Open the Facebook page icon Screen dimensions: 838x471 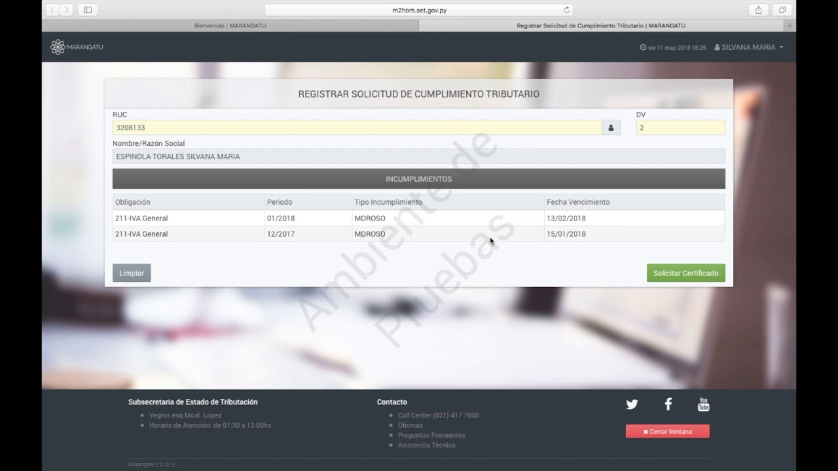pyautogui.click(x=668, y=404)
